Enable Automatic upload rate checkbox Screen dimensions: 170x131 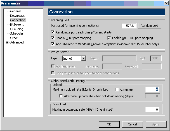(117, 90)
